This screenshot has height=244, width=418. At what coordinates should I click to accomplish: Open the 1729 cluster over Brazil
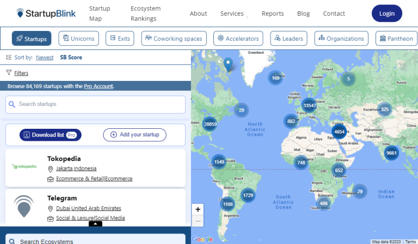click(248, 195)
